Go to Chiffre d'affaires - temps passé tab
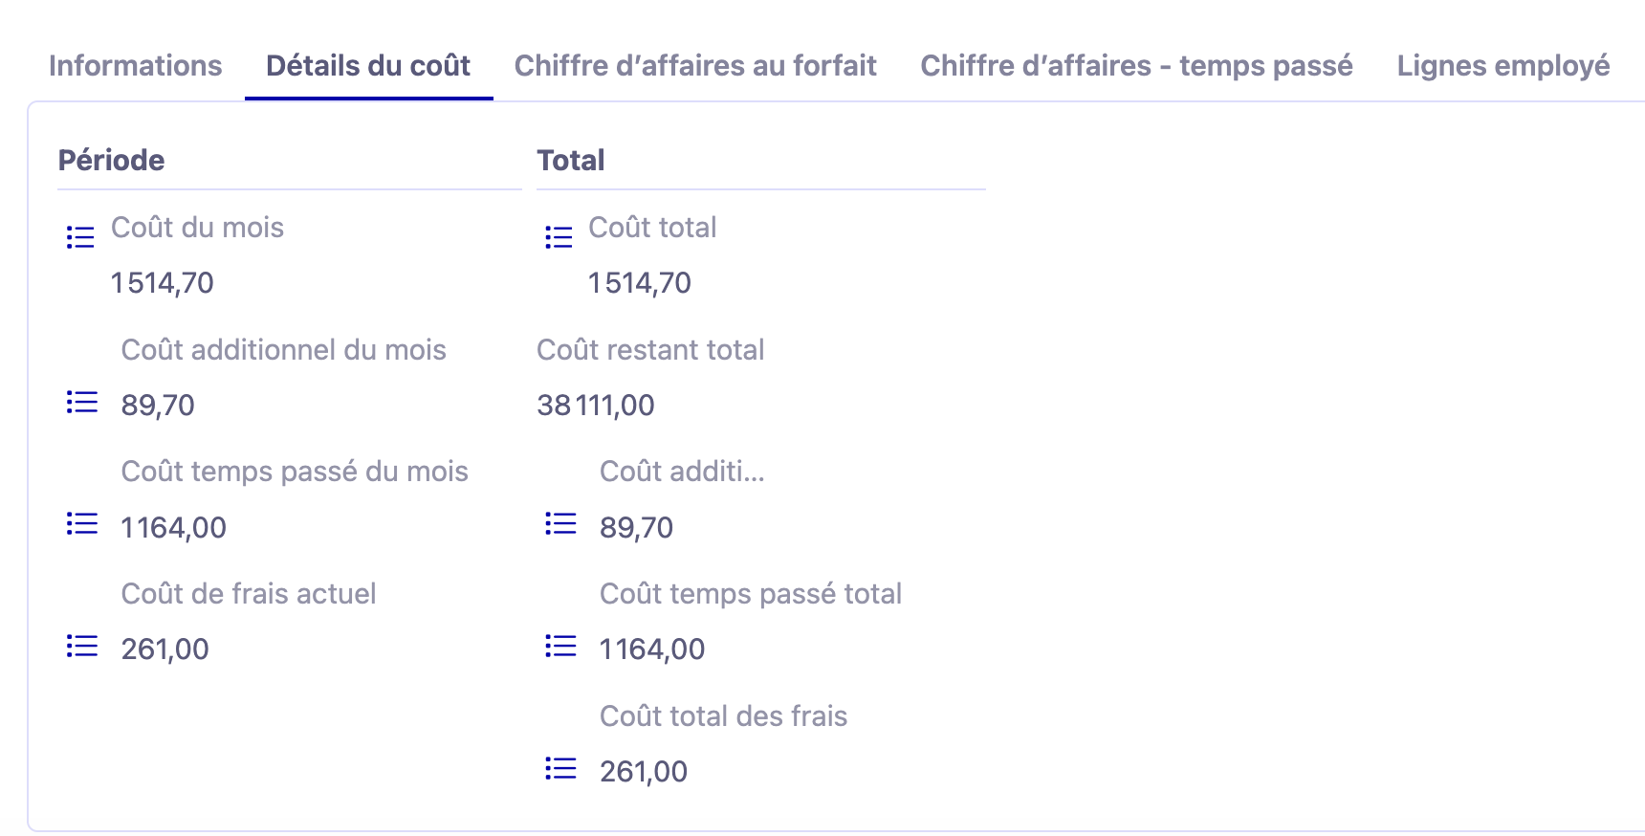 (x=1136, y=66)
